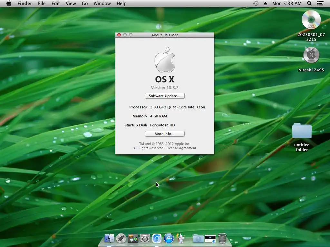Open the Edit menu

click(x=55, y=3)
